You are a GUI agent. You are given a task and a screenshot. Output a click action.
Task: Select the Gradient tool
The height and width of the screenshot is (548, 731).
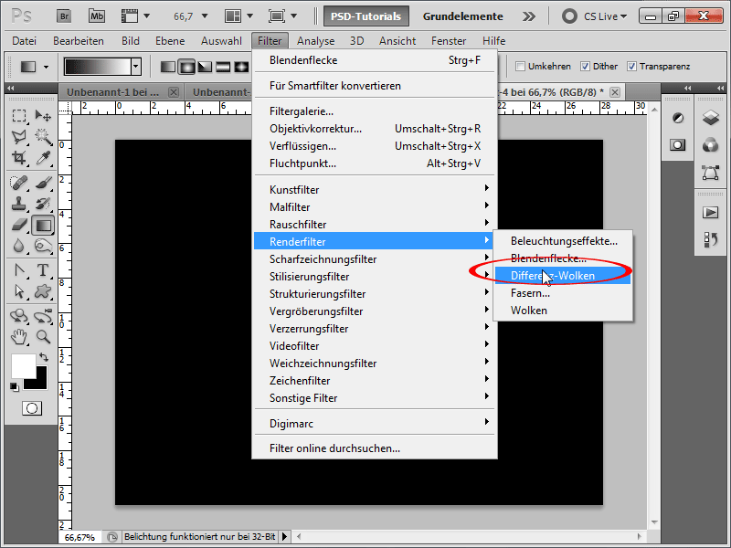(x=43, y=226)
